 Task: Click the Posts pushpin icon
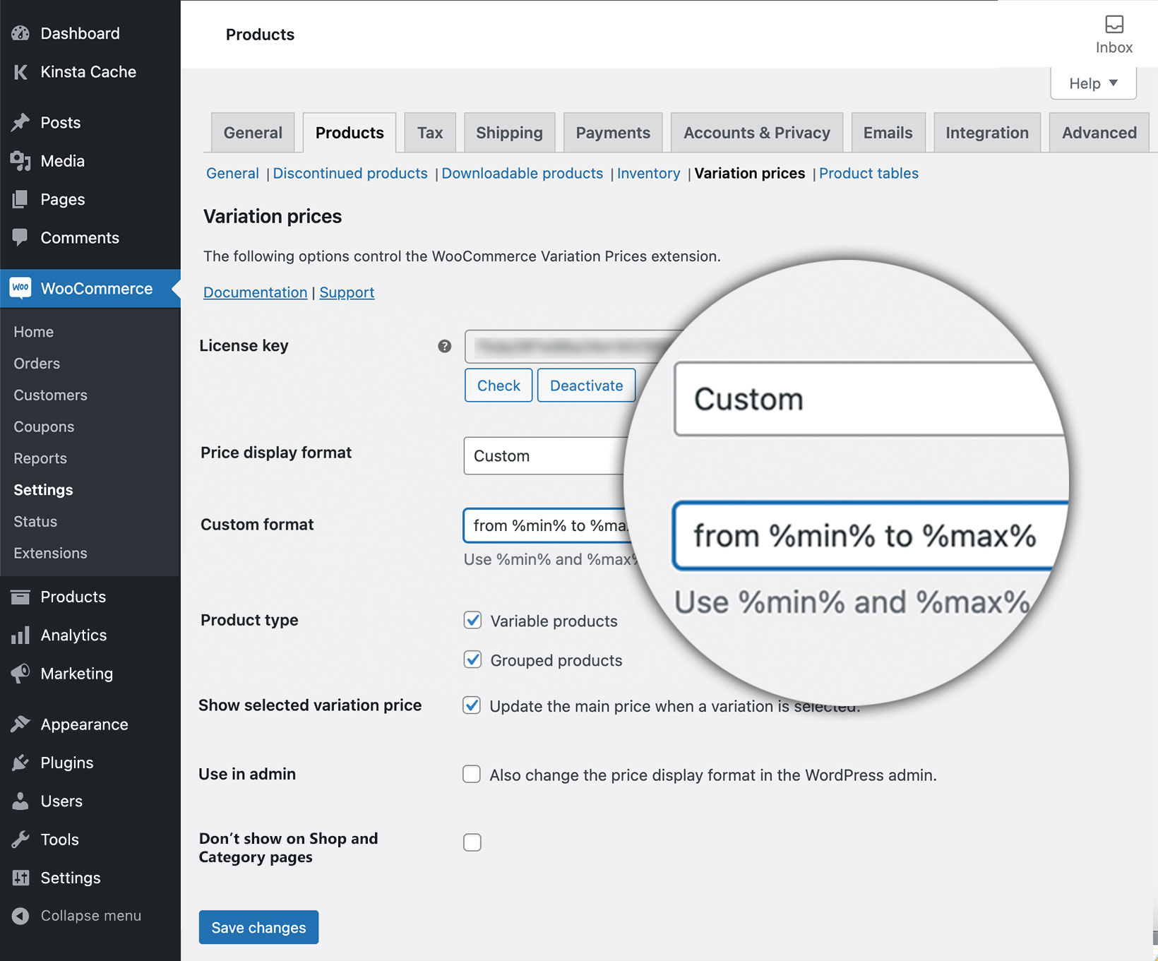[20, 123]
